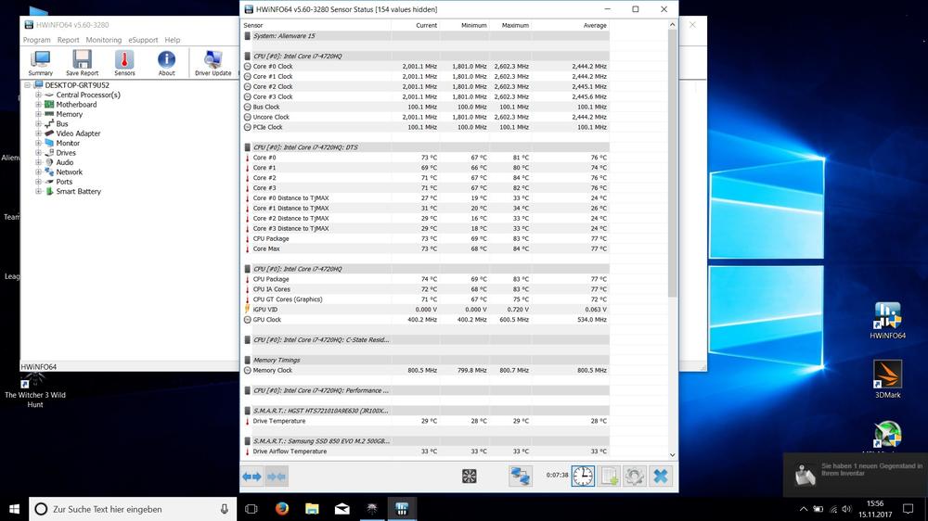Expand the Smart Battery tree node
The image size is (928, 521).
coord(38,192)
